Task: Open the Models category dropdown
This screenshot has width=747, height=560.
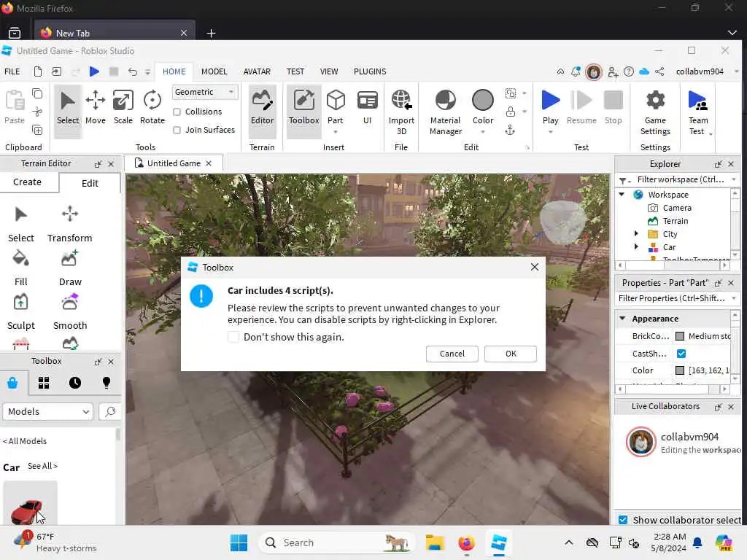Action: 47,411
